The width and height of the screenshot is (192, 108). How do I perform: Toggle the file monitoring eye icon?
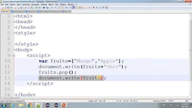click(89, 7)
